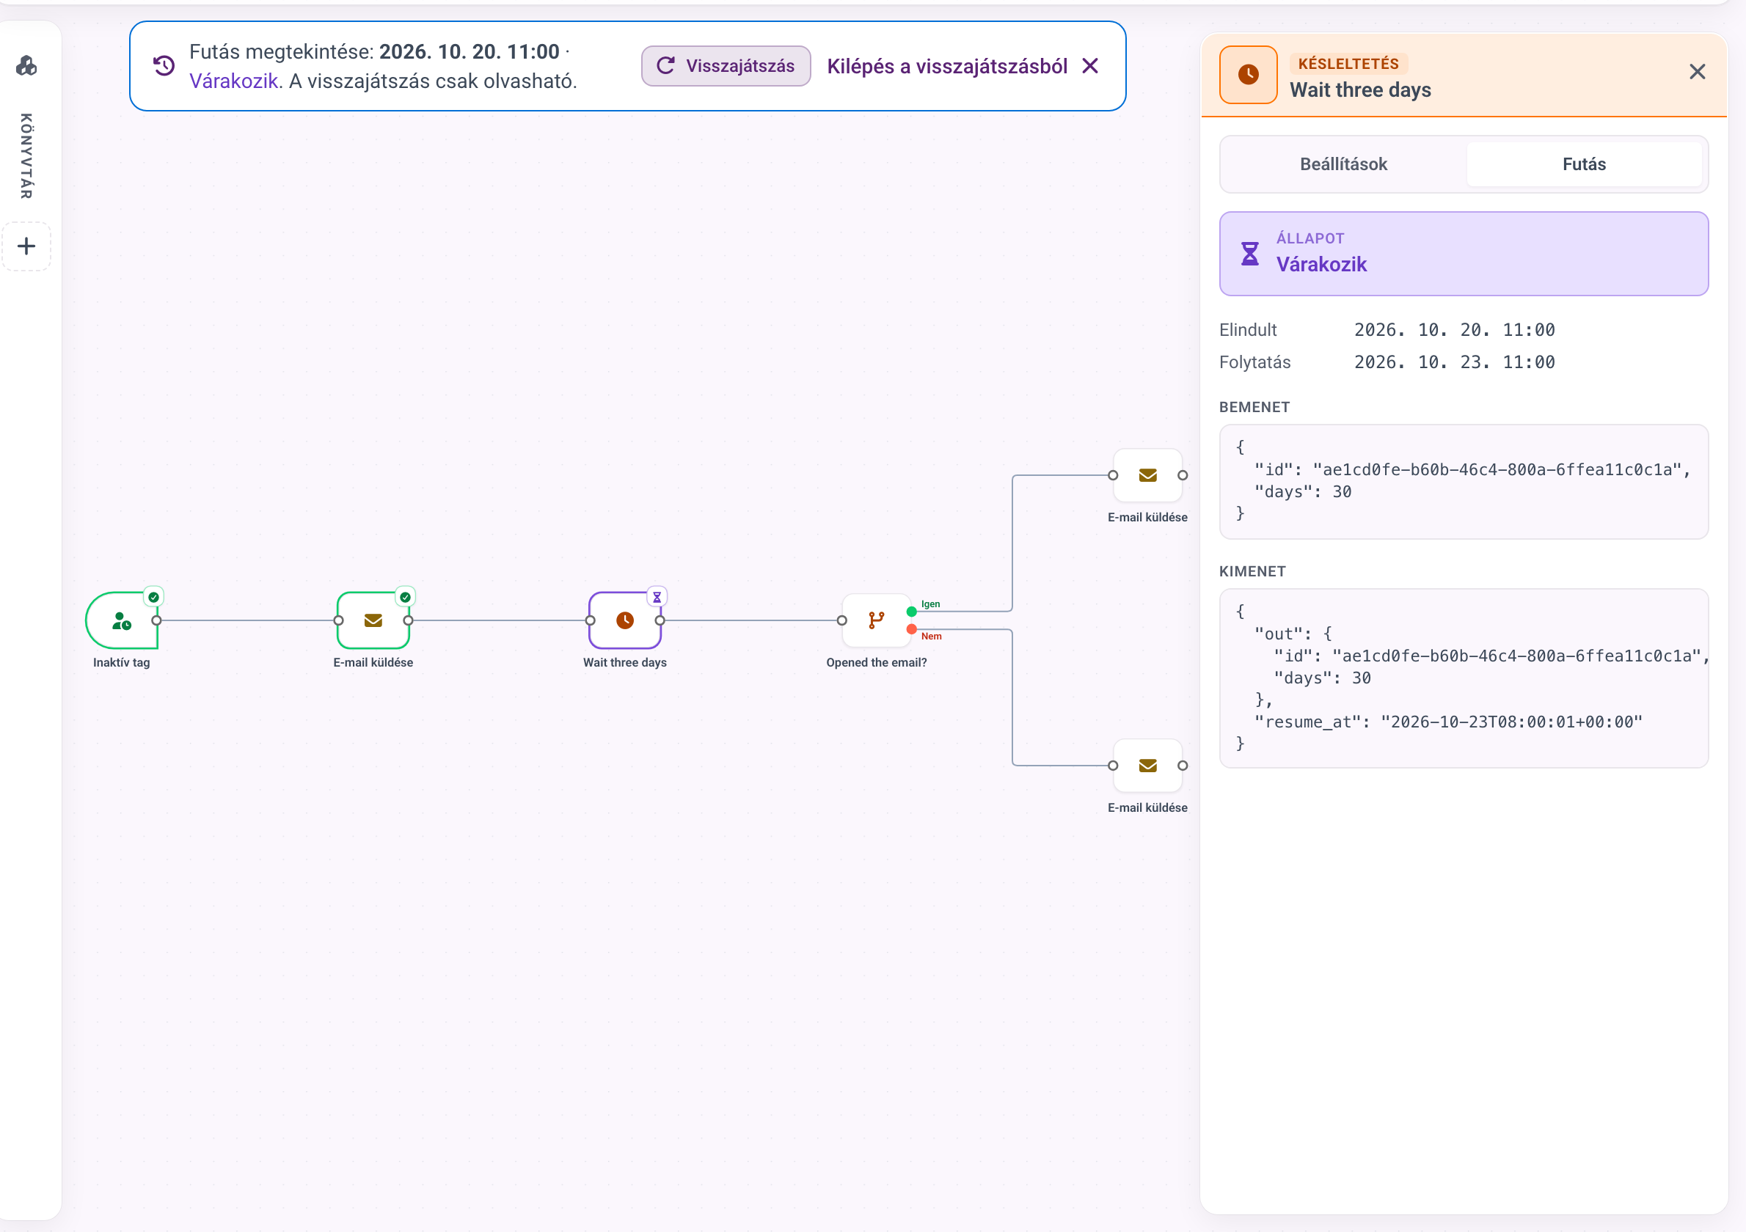Click the BEMENET section heading
The height and width of the screenshot is (1232, 1746).
click(x=1254, y=408)
